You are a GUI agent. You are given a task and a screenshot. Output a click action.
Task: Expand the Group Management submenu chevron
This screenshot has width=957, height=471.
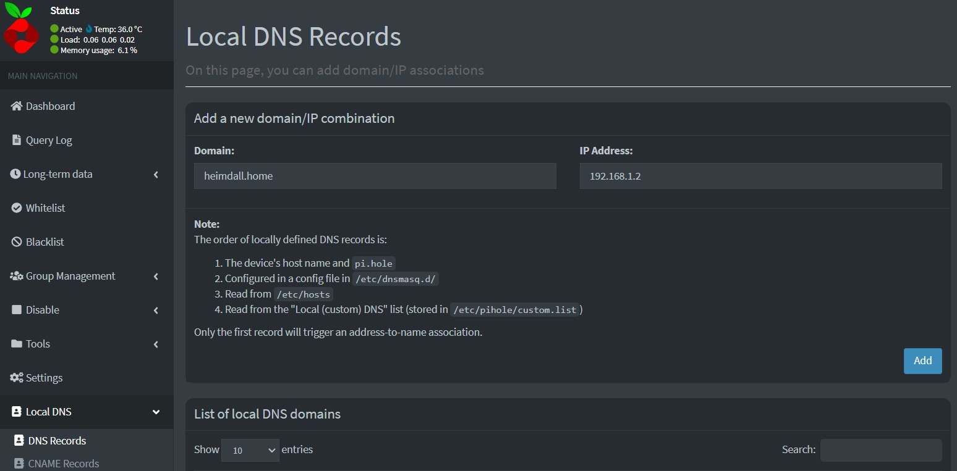point(156,277)
